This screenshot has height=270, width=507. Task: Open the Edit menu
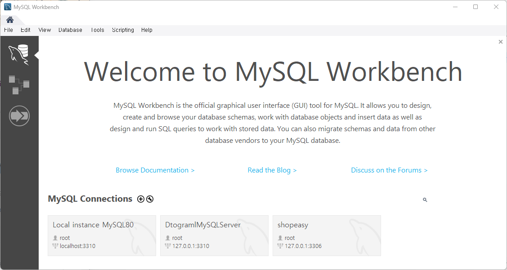[26, 30]
